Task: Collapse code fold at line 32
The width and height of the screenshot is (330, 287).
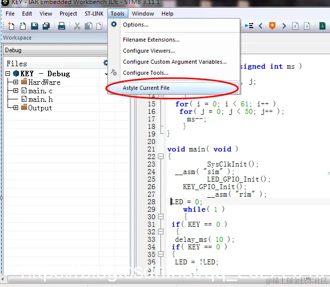Action: coord(161,232)
